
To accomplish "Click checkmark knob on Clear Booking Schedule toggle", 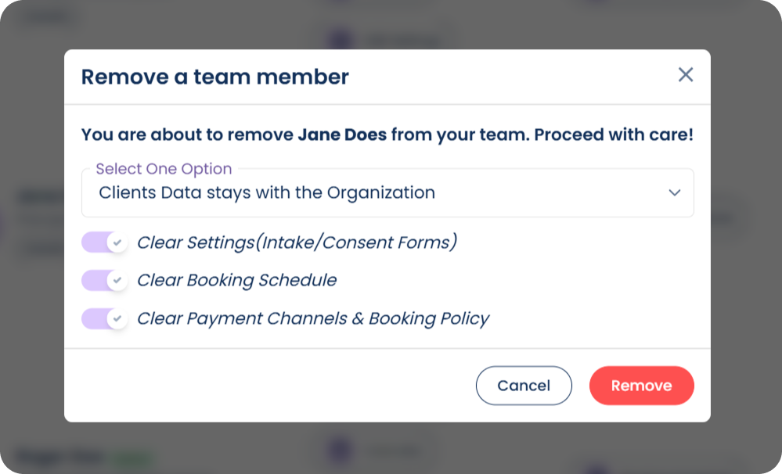I will point(117,280).
